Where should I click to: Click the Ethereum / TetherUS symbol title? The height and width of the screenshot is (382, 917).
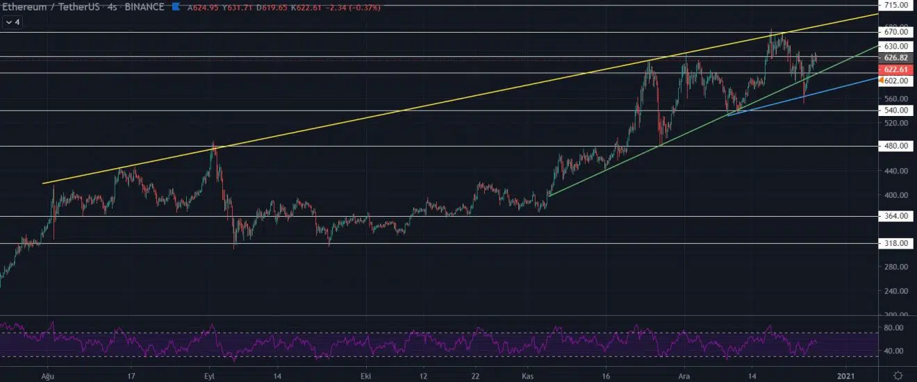click(x=49, y=7)
